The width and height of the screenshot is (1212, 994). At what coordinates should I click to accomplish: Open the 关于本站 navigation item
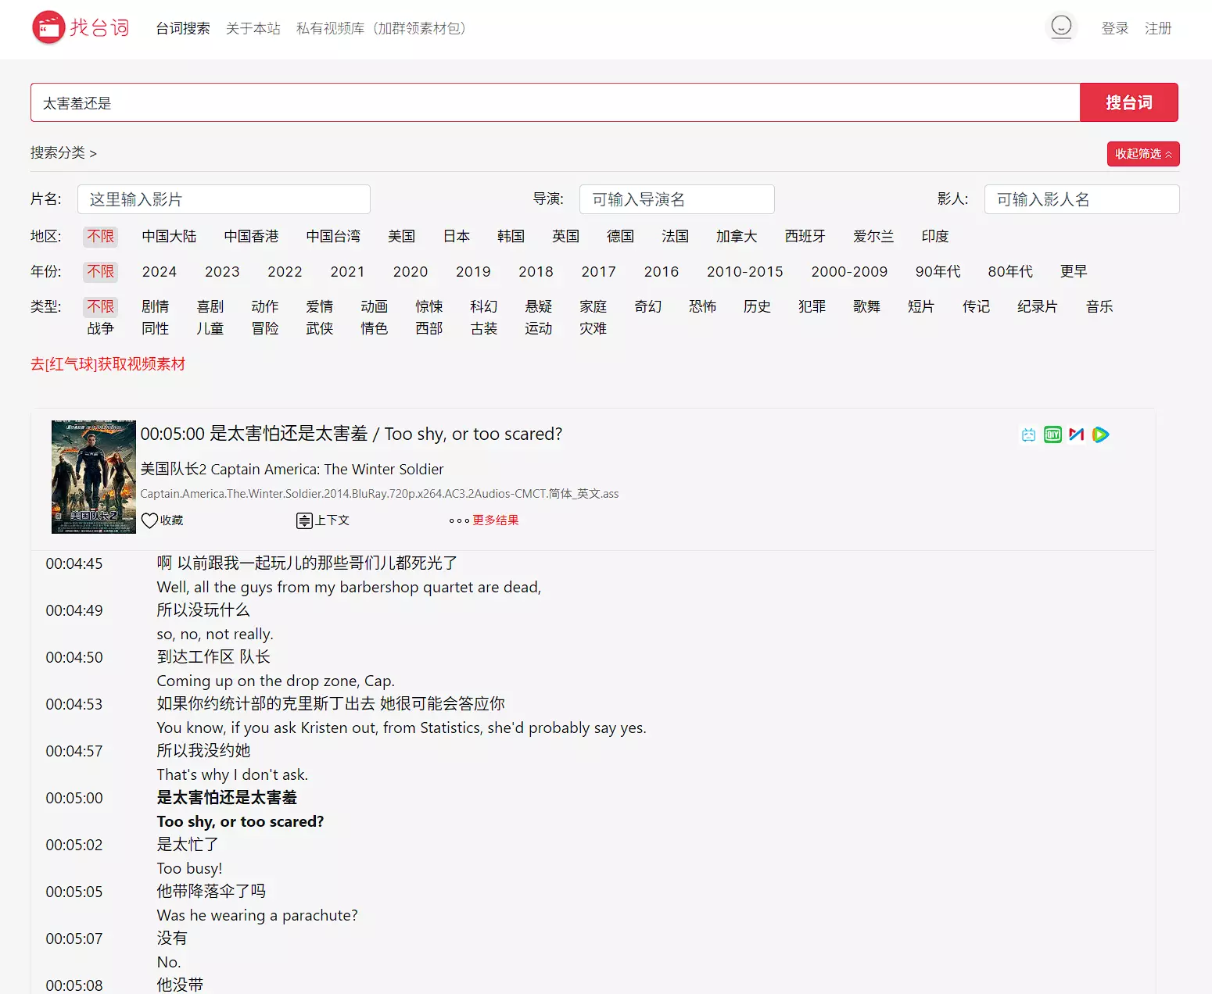pyautogui.click(x=253, y=28)
